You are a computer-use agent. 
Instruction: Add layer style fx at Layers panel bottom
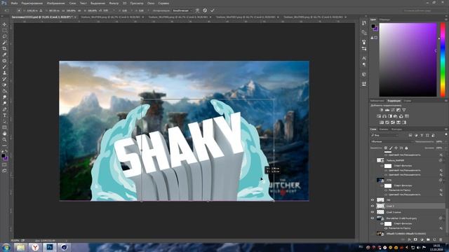(x=409, y=239)
